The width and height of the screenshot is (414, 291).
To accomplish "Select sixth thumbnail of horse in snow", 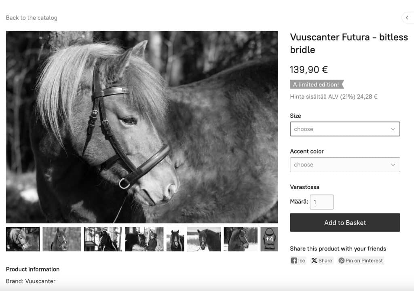I will pos(204,239).
